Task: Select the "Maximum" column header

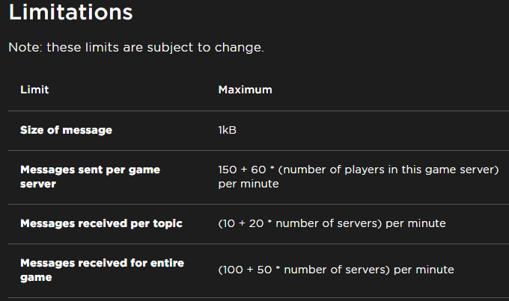Action: click(245, 90)
